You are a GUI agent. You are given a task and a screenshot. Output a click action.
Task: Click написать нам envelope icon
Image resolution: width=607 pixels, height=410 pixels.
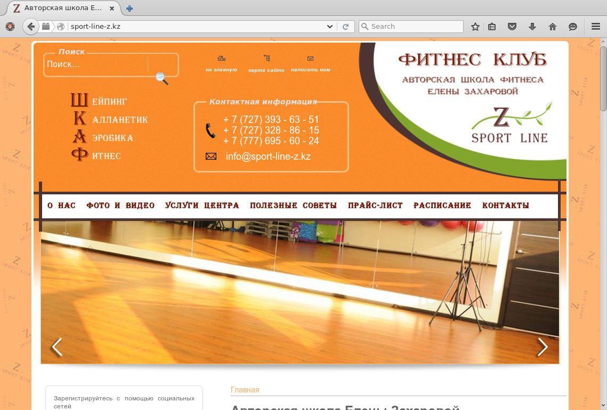[310, 59]
